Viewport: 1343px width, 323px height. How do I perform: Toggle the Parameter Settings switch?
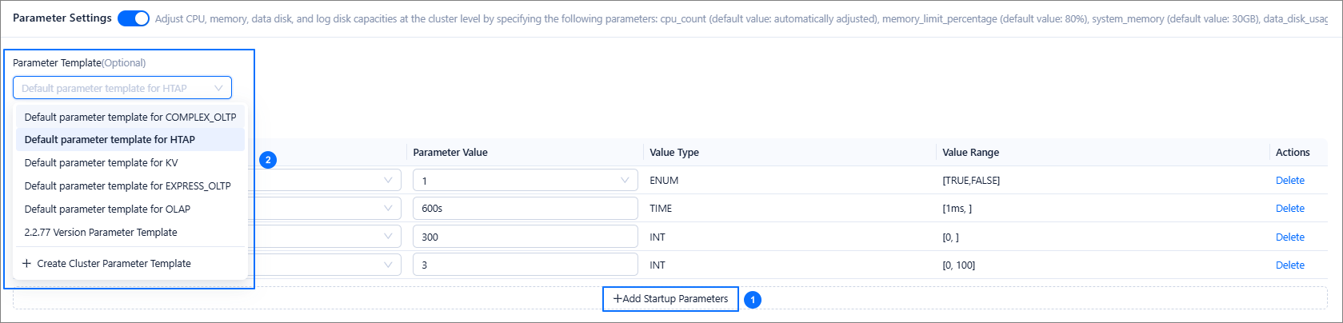coord(133,18)
